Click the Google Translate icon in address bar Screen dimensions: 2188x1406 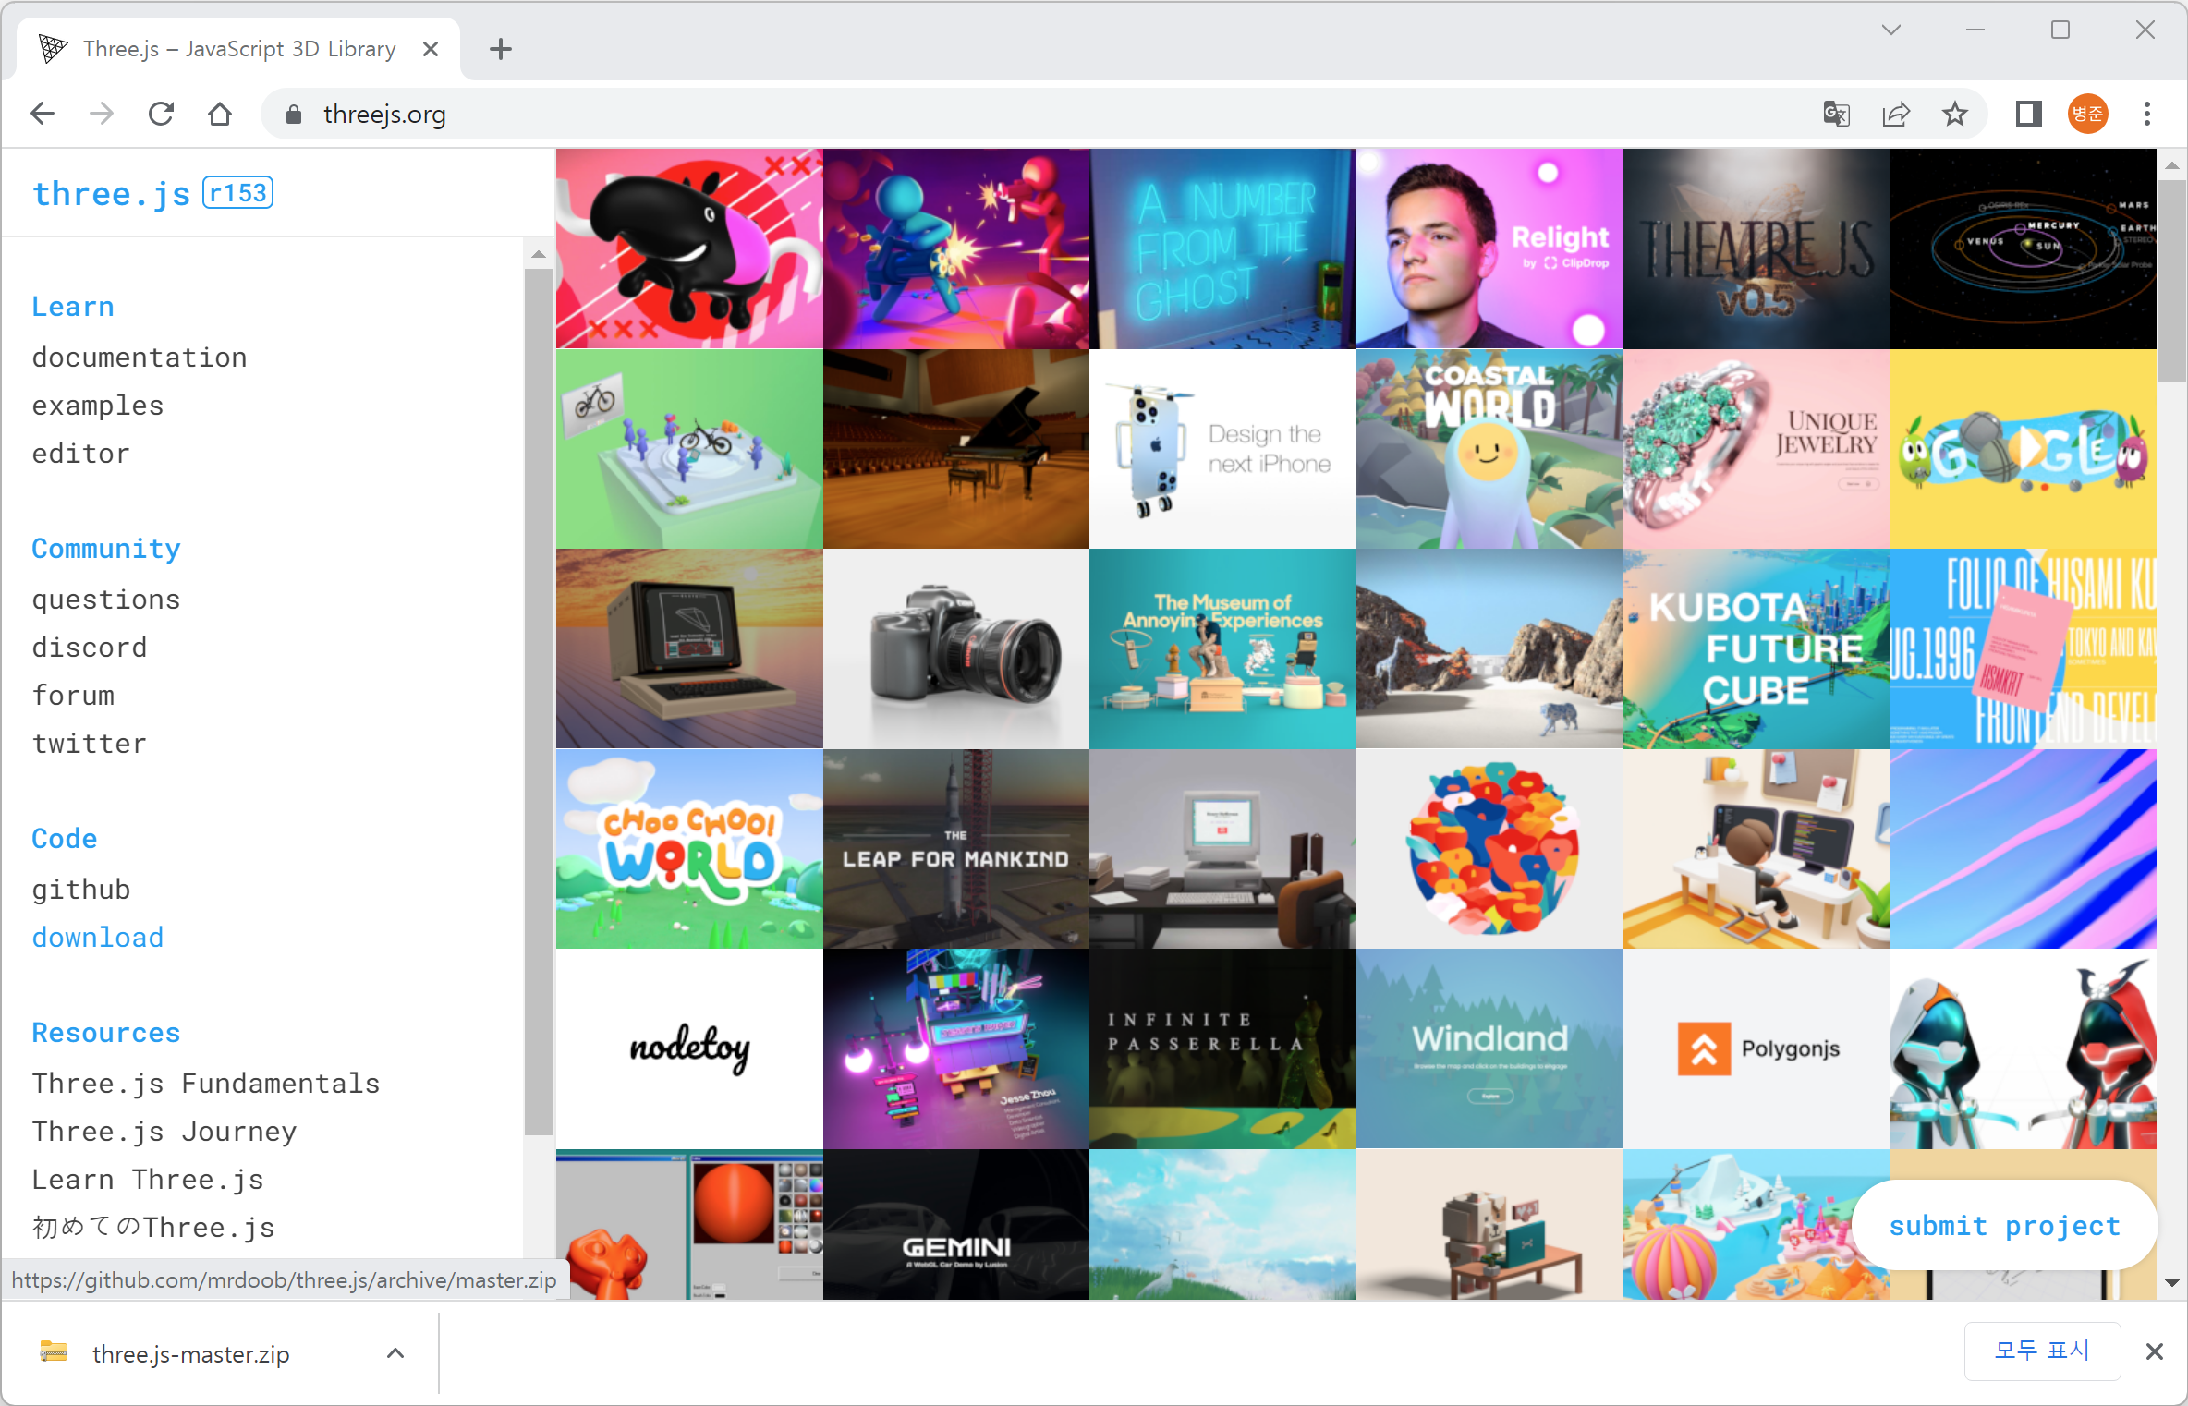coord(1836,114)
